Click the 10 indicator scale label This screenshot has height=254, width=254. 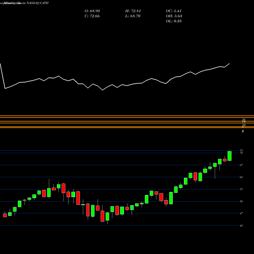(x=244, y=125)
